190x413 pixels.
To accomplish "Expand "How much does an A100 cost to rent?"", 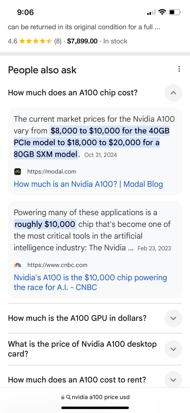I will point(173,380).
